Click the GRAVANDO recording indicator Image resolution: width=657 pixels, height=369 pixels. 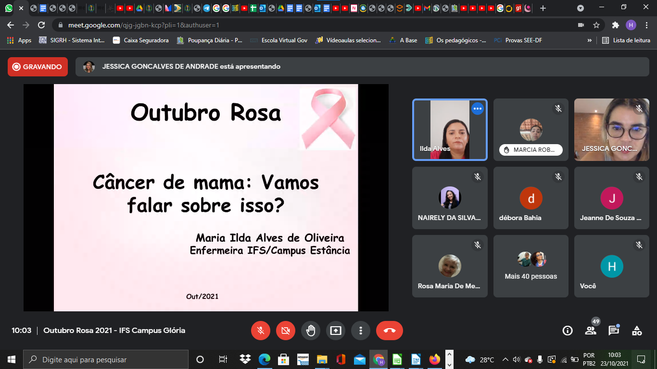[38, 67]
